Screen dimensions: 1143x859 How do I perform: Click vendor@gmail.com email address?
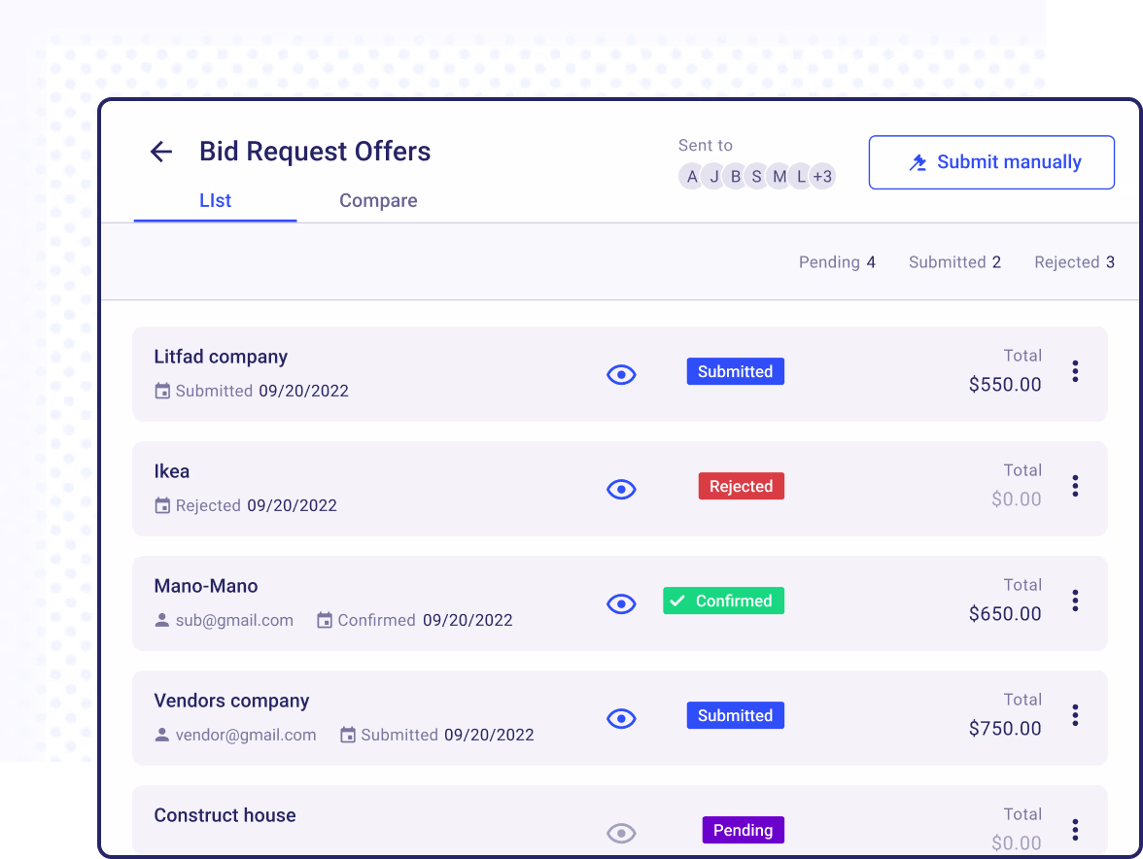click(247, 735)
